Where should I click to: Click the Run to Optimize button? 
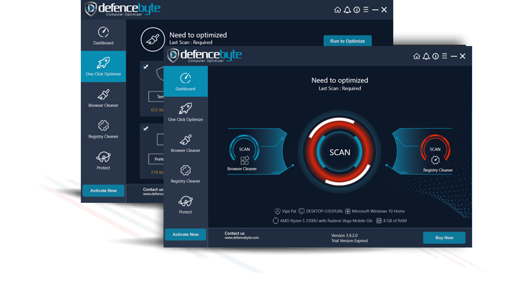tap(347, 41)
